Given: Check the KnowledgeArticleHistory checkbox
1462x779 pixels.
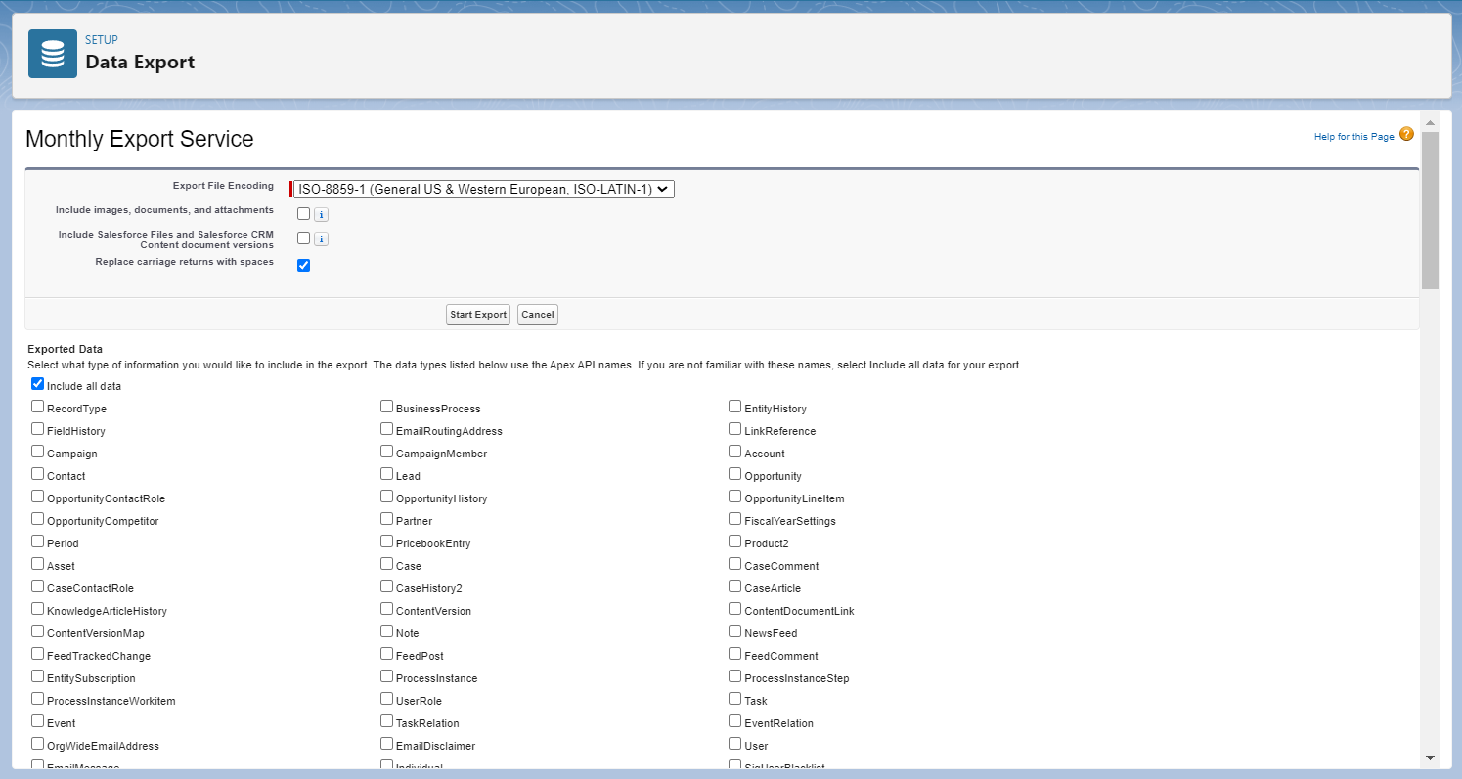Looking at the screenshot, I should [x=37, y=609].
